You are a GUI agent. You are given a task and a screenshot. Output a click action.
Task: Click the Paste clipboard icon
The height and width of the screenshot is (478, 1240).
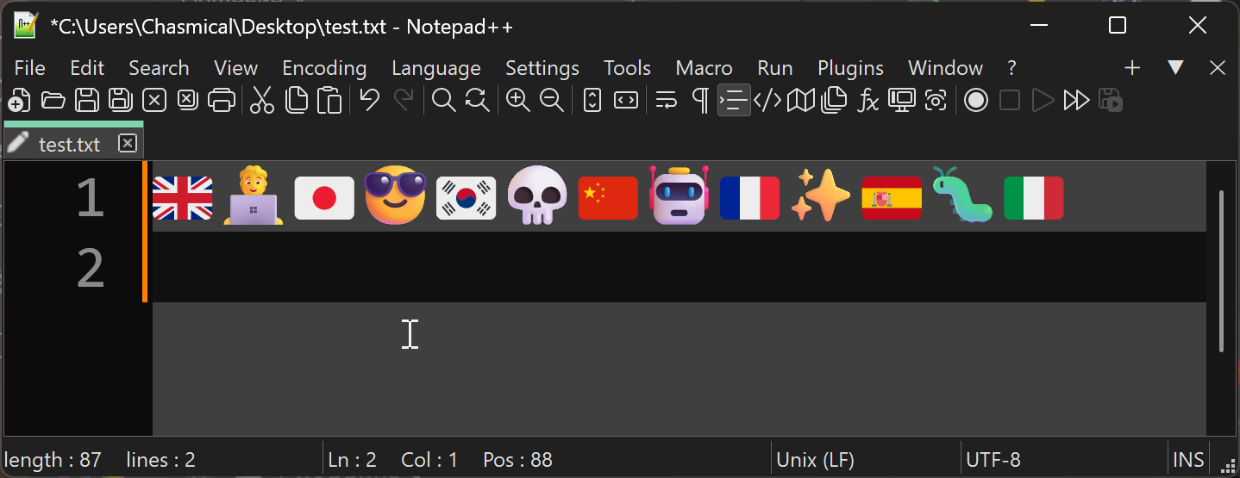point(329,101)
